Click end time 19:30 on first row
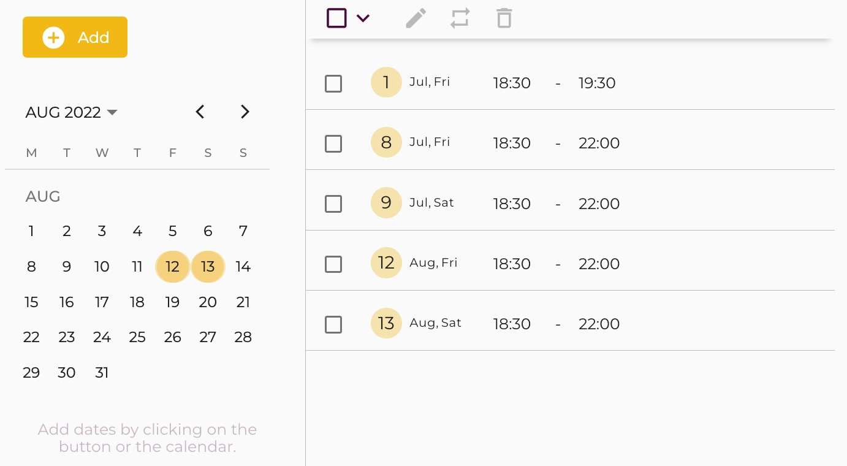This screenshot has height=466, width=847. (x=596, y=83)
